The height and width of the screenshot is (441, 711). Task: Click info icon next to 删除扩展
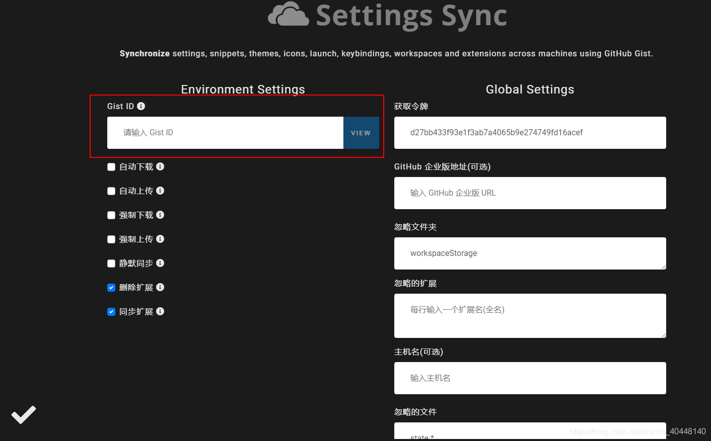160,287
